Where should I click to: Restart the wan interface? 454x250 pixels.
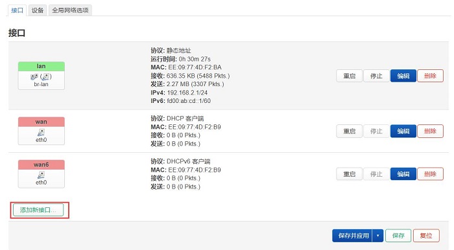(349, 131)
